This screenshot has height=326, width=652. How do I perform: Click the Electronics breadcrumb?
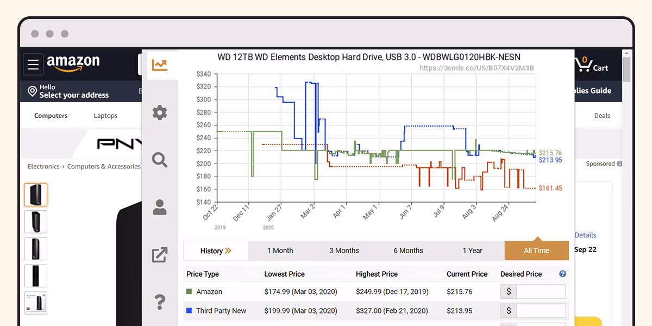pos(43,166)
